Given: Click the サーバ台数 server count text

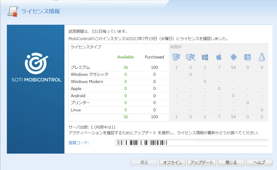Looking at the screenshot, I should pos(92,127).
